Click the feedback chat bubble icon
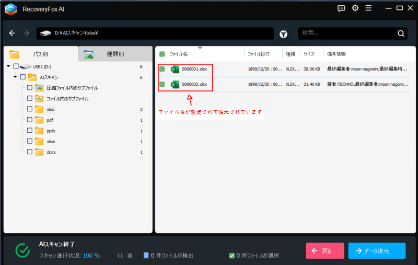This screenshot has width=418, height=265. [342, 8]
